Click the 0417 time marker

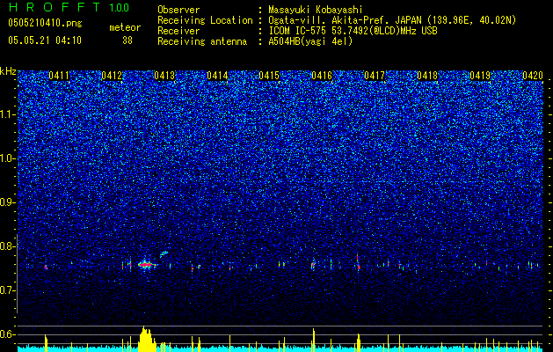pos(375,76)
